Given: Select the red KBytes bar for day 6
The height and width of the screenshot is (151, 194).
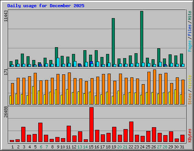Looking at the screenshot, I should pos(40,132).
